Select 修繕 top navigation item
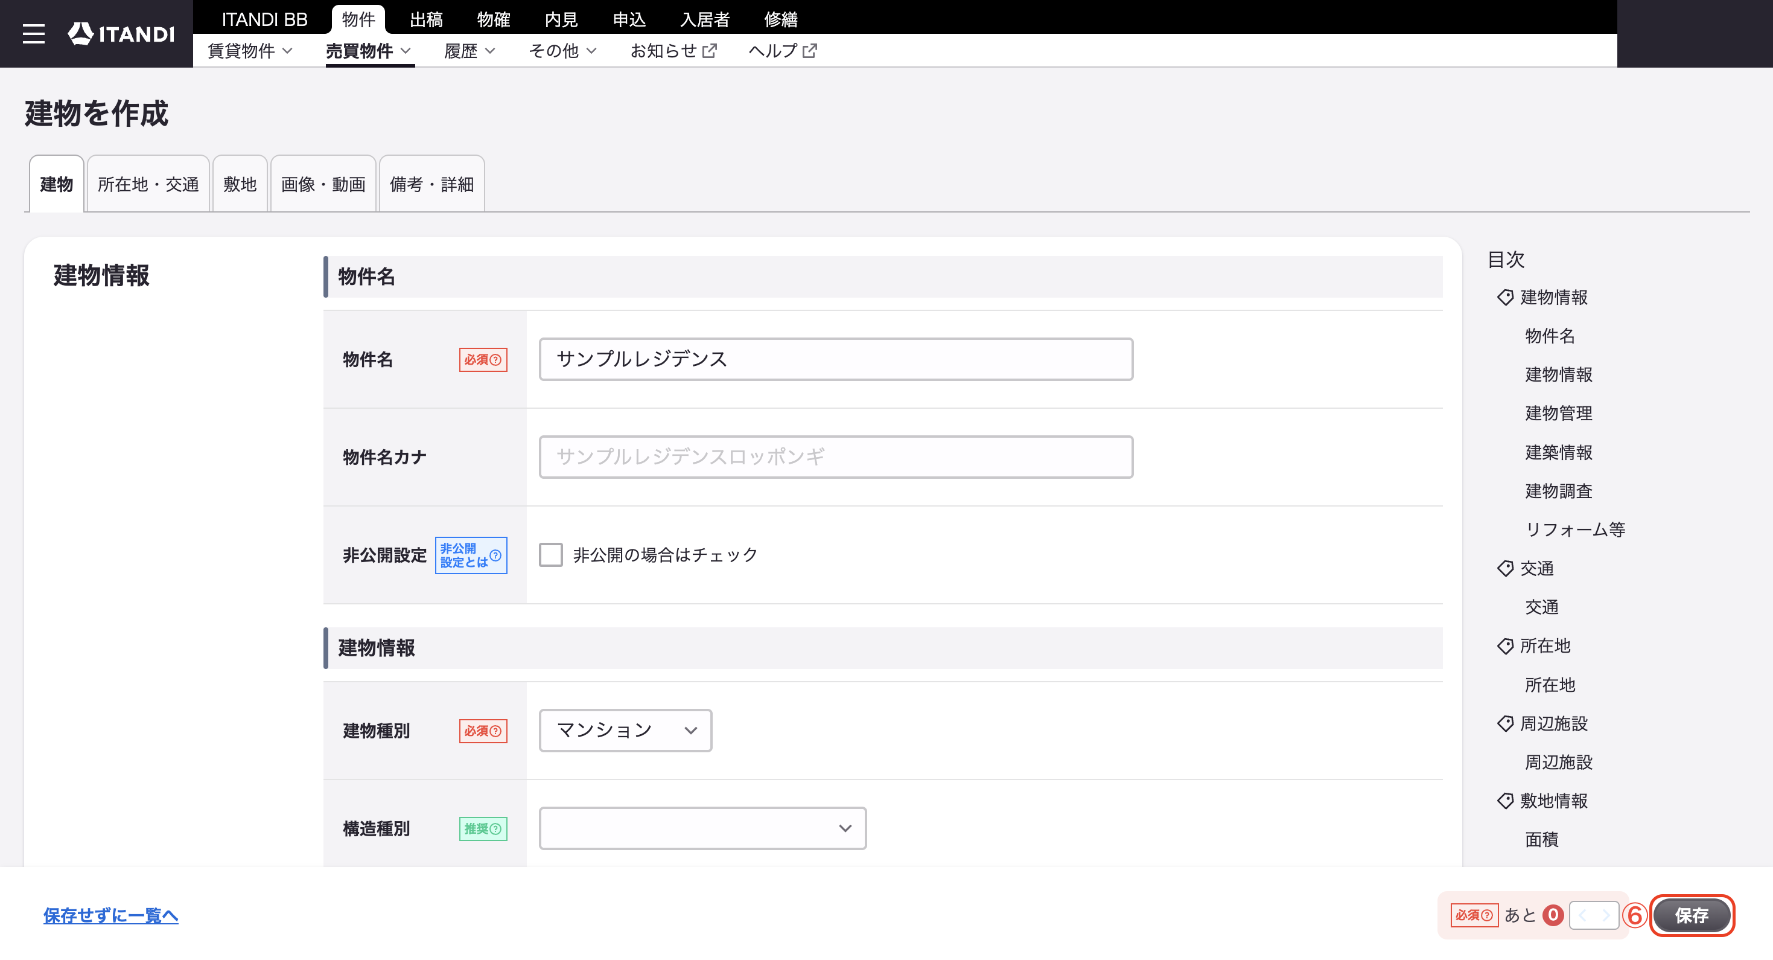 coord(780,19)
